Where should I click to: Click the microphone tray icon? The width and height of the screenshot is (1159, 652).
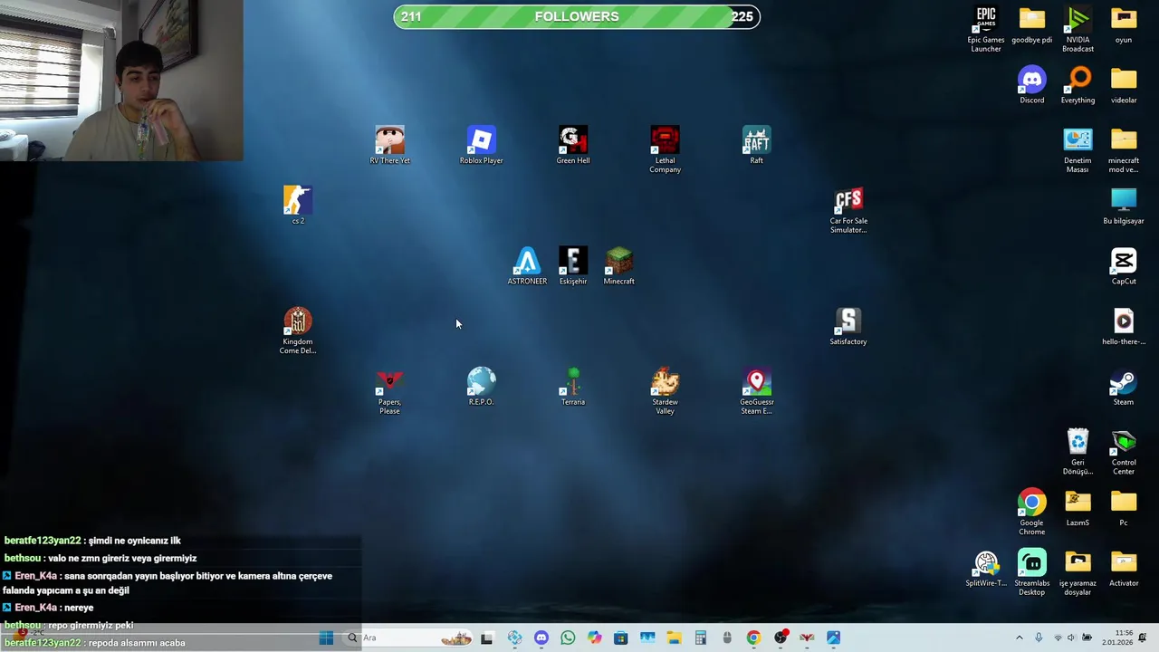click(x=1039, y=638)
